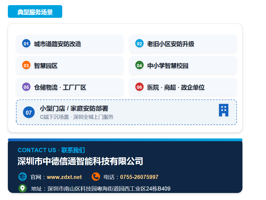
Task: Click the green location pin icon
Action: (x=22, y=188)
